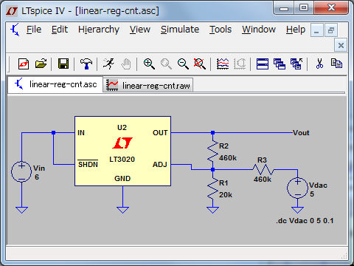Save schematic with the floppy disk icon
The width and height of the screenshot is (354, 266).
(x=63, y=64)
